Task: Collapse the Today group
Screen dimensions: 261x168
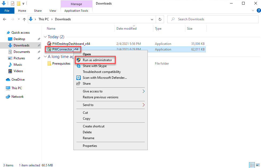Action: point(45,37)
